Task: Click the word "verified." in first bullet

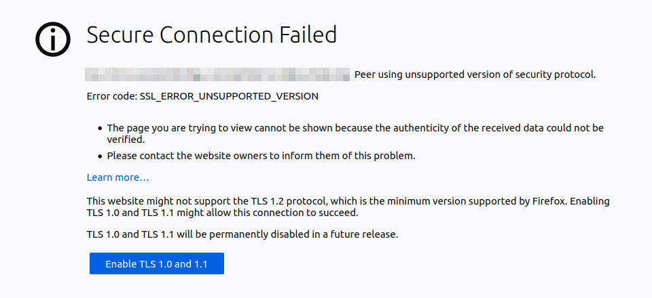Action: click(x=126, y=140)
